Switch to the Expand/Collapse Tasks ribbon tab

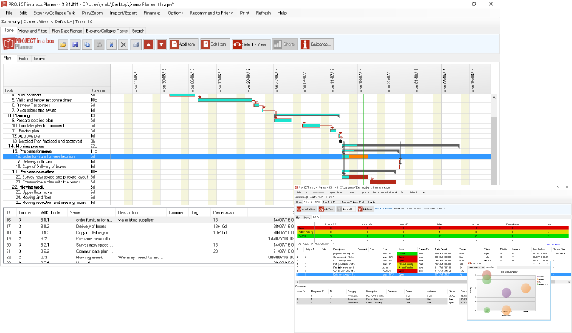pyautogui.click(x=107, y=31)
